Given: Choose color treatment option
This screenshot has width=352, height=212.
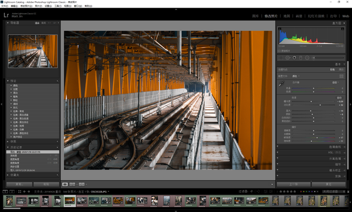Looking at the screenshot, I should (x=332, y=69).
